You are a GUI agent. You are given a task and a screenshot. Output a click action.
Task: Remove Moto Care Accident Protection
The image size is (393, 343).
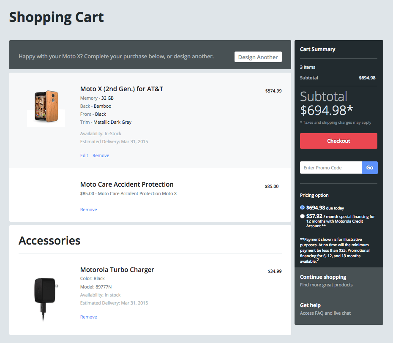tap(88, 210)
